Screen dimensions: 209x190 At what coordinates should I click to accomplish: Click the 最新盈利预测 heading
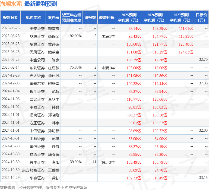(41, 4)
